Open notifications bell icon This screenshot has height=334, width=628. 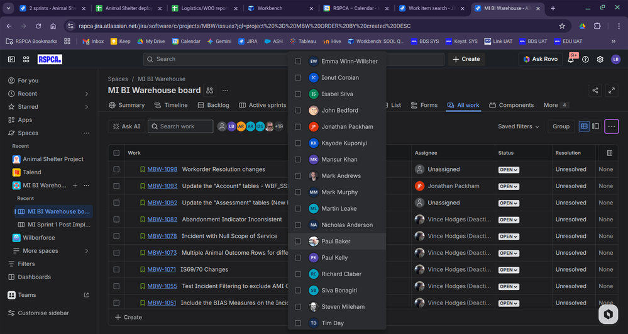click(x=571, y=59)
